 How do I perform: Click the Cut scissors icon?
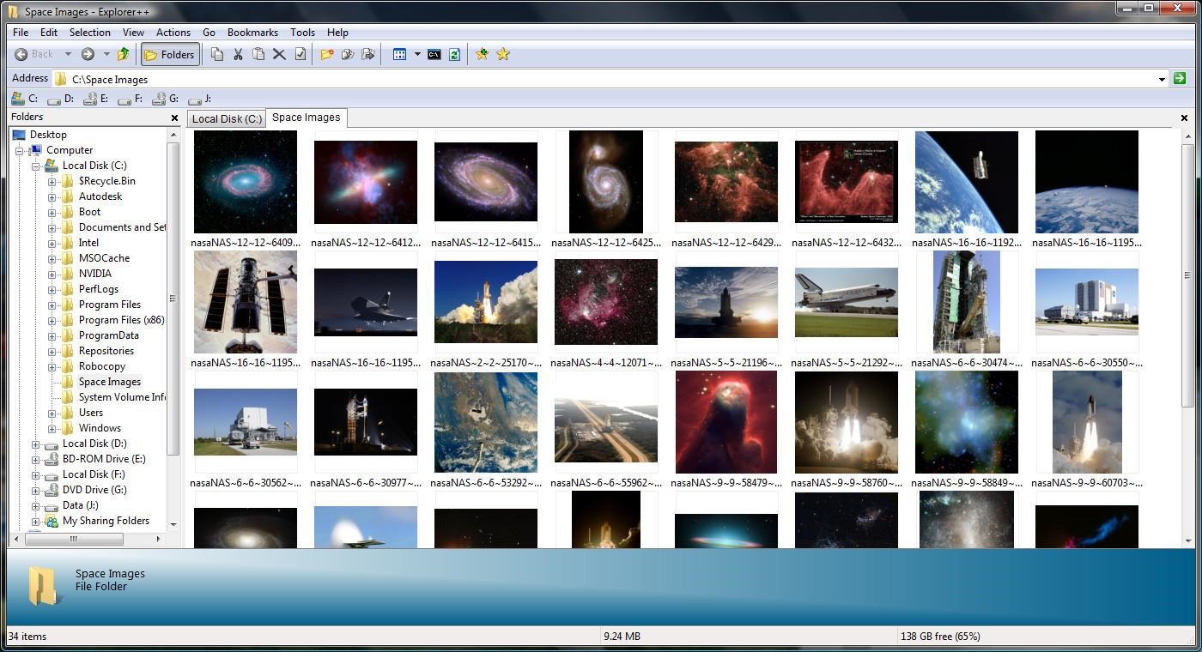[x=238, y=54]
